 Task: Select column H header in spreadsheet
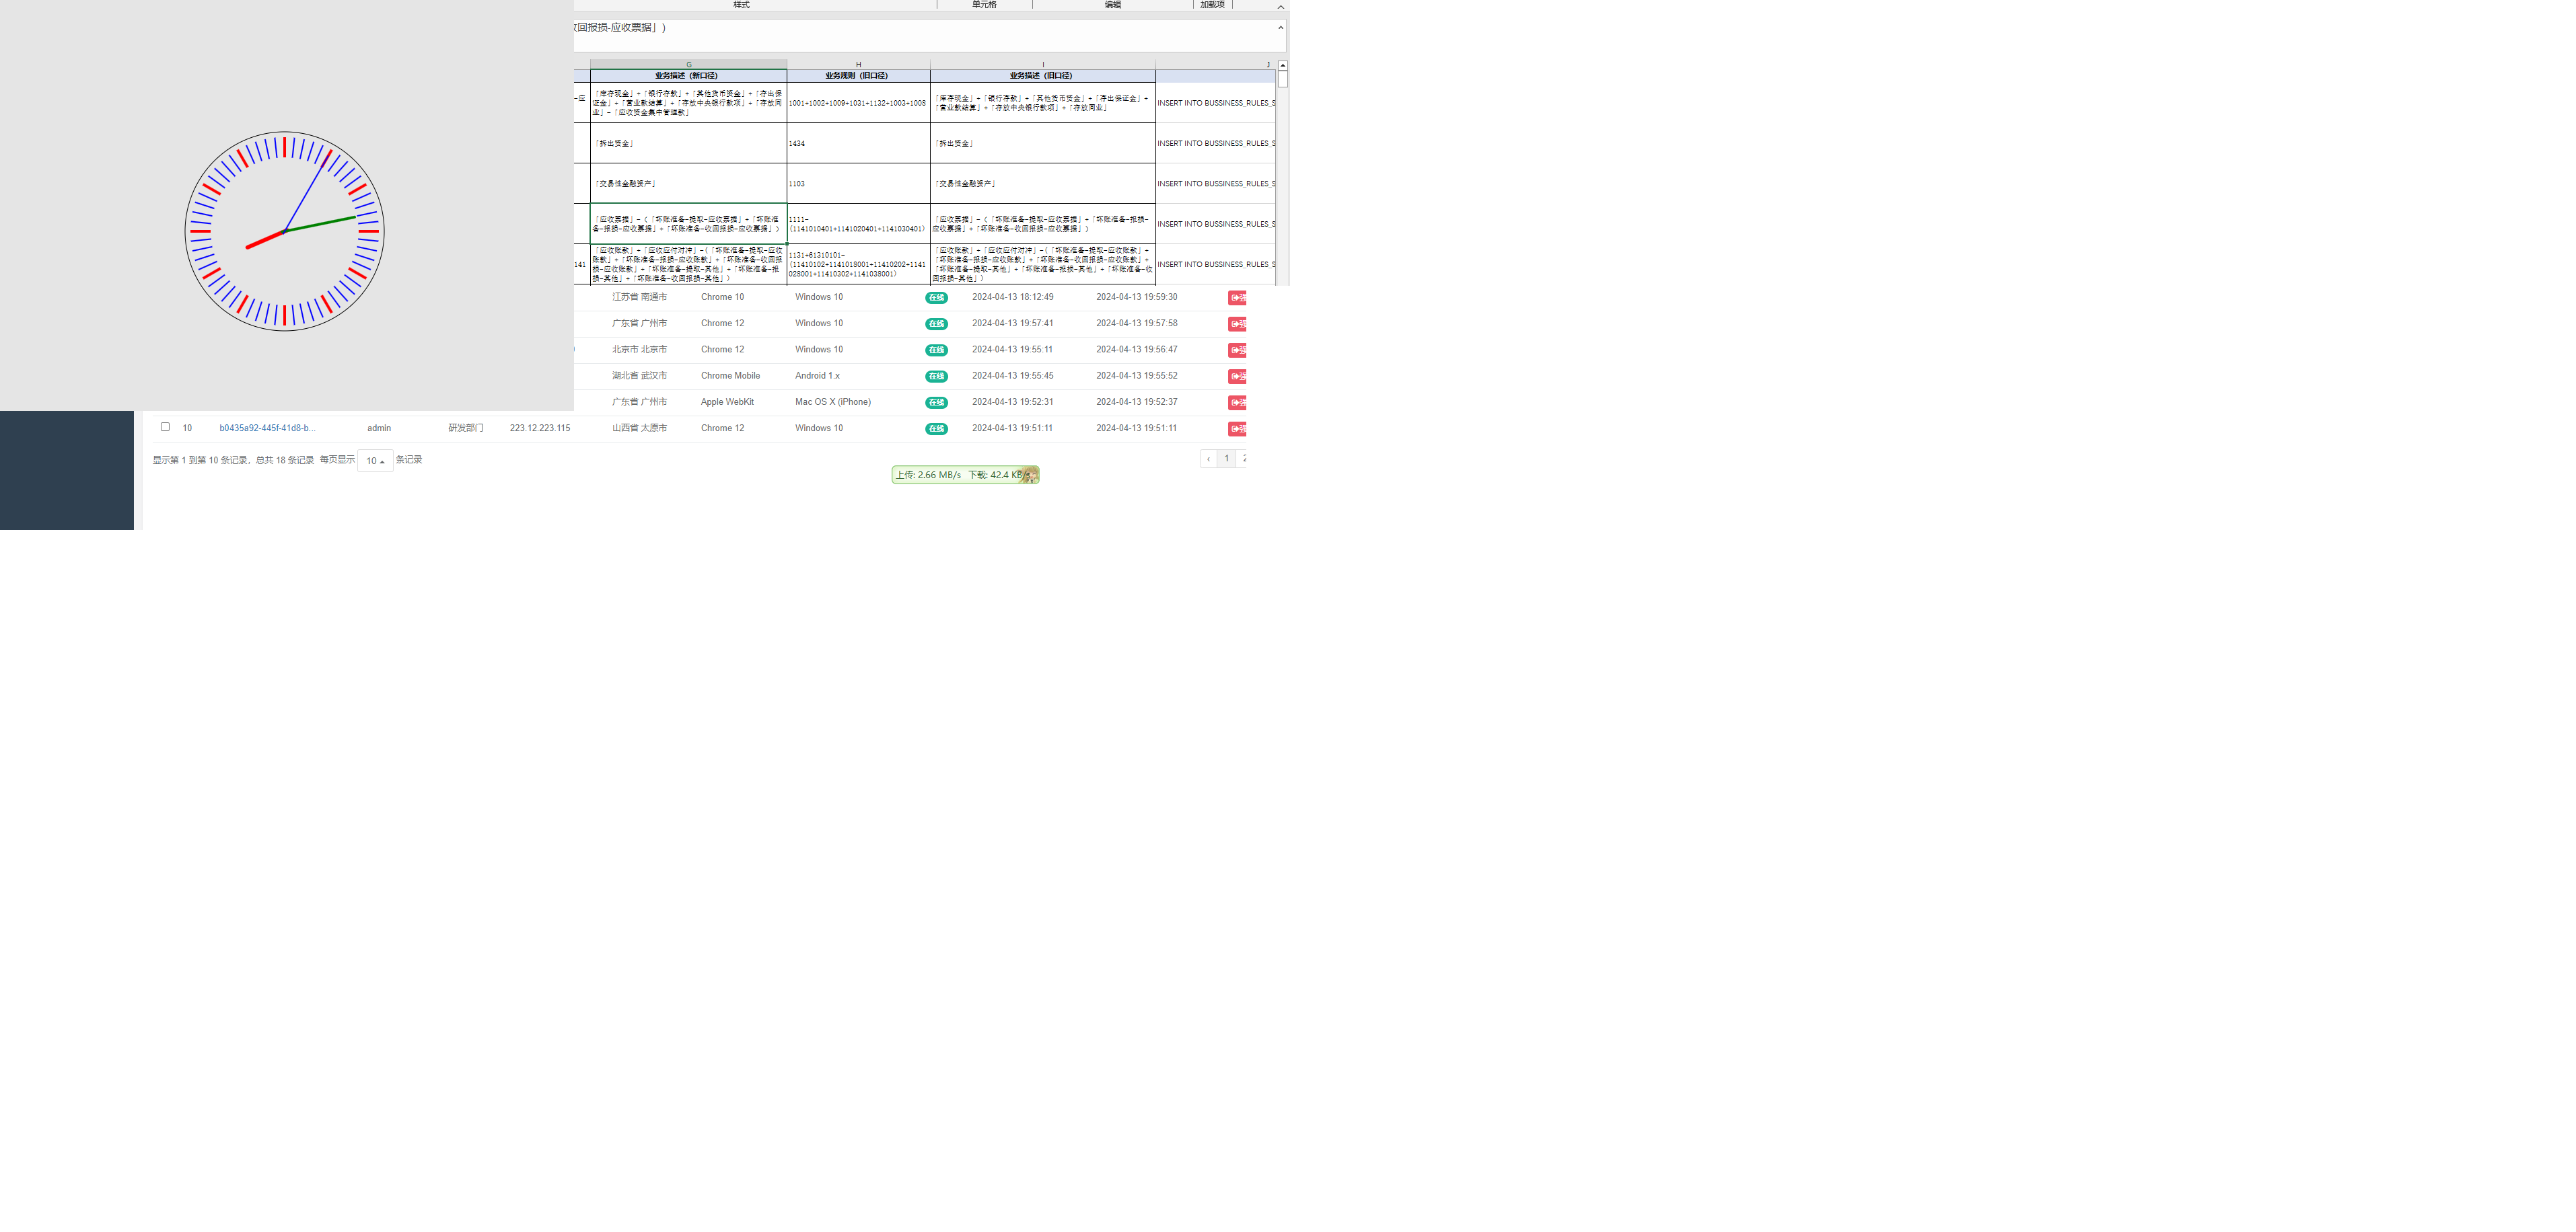(x=858, y=64)
